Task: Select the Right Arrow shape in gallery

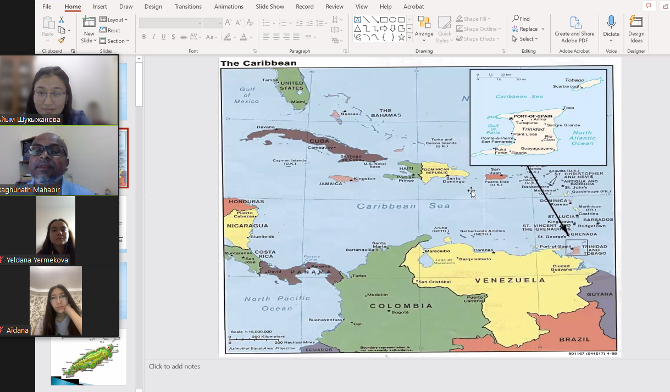Action: pyautogui.click(x=384, y=29)
